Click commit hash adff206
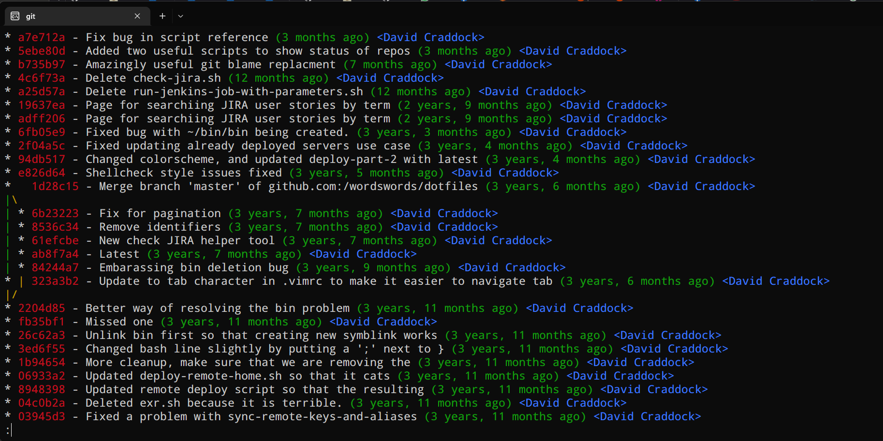The image size is (883, 441). pyautogui.click(x=42, y=118)
